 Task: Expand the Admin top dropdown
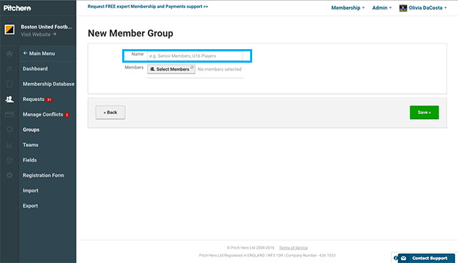click(x=382, y=8)
